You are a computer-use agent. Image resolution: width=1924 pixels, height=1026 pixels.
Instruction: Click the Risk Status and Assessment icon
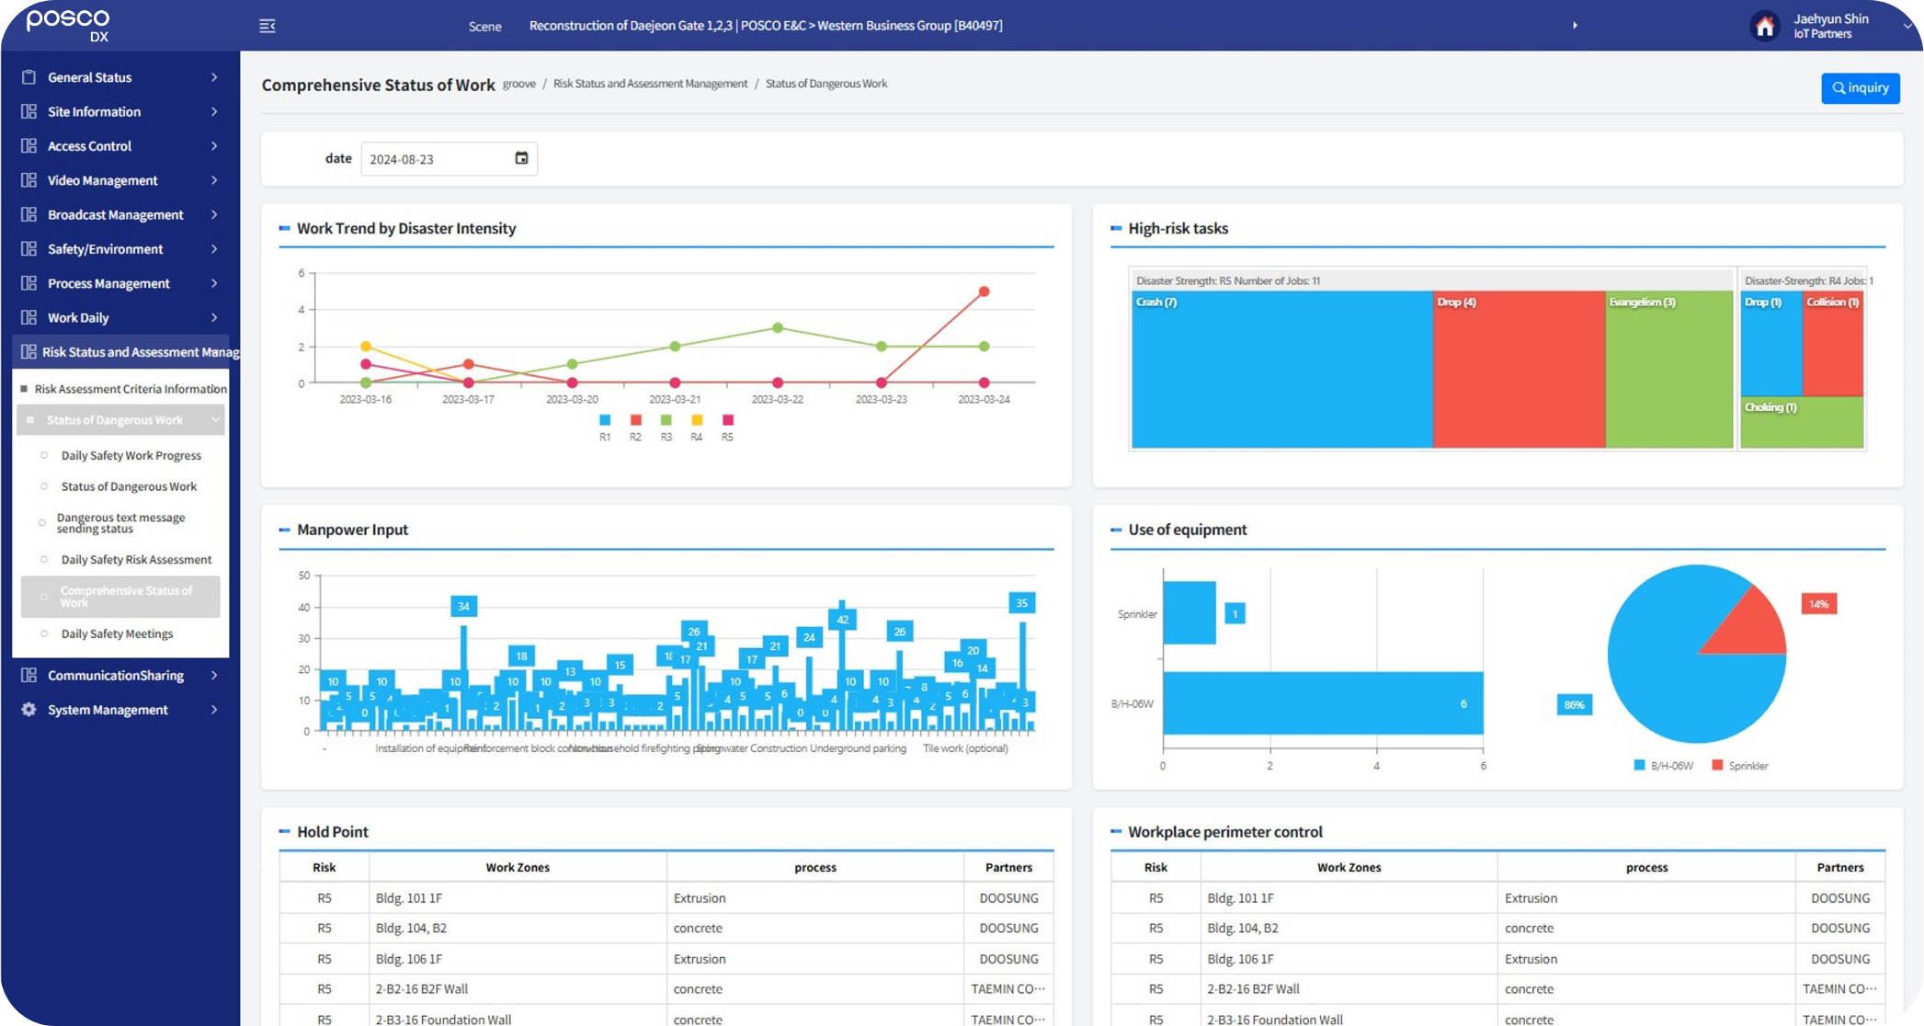[x=28, y=351]
